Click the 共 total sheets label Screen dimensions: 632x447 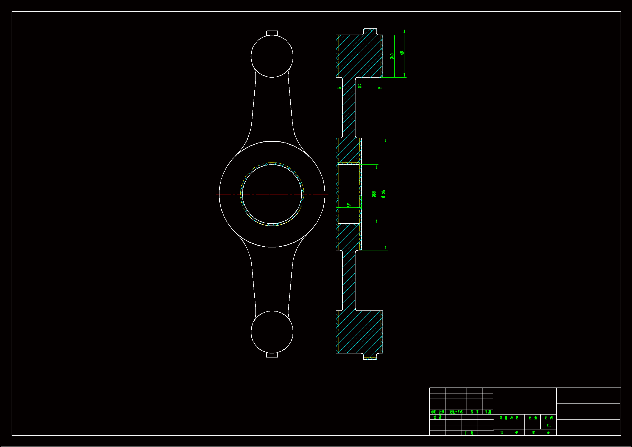(x=501, y=433)
